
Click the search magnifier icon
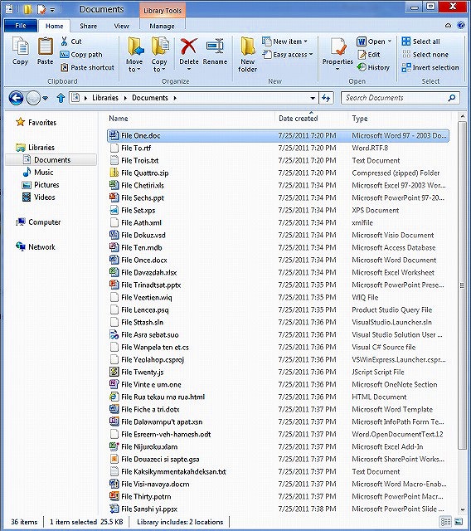[x=452, y=98]
